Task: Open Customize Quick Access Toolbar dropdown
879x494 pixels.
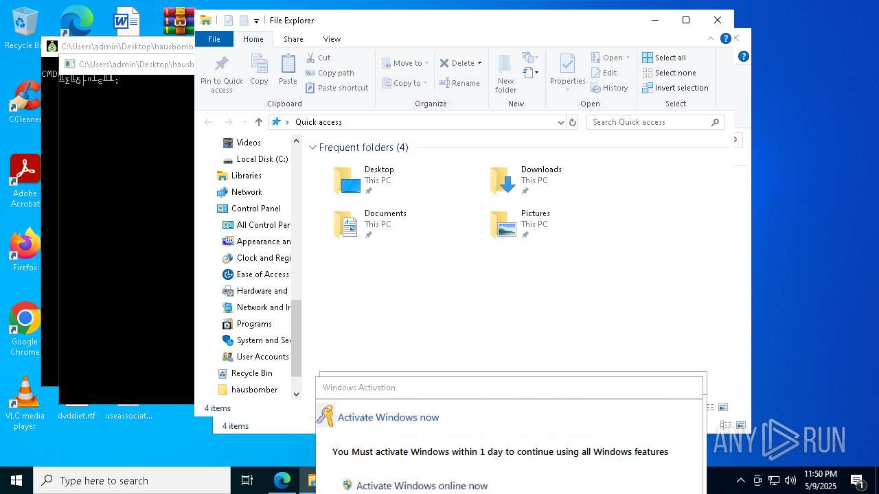Action: click(x=256, y=21)
